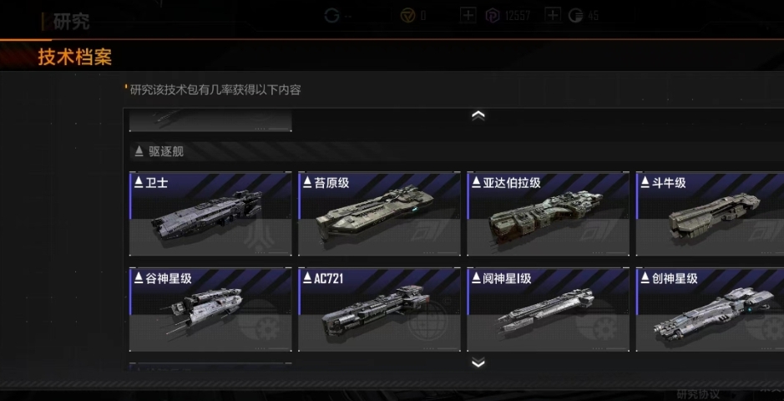Screen dimensions: 784x401
Task: Select the 亚达伯拉级 destroyer card
Action: click(549, 214)
